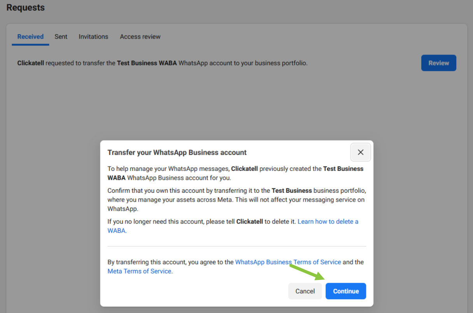Open the Meta Terms of Service link
Screen dimensions: 473x313
(x=139, y=271)
